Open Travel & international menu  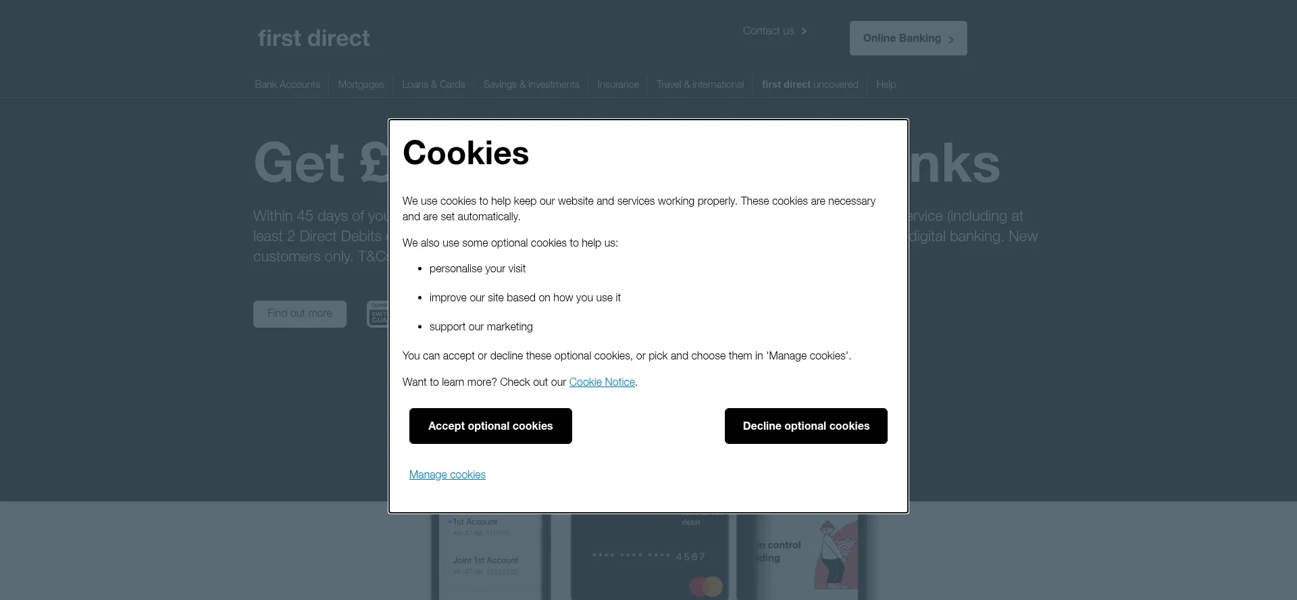700,84
